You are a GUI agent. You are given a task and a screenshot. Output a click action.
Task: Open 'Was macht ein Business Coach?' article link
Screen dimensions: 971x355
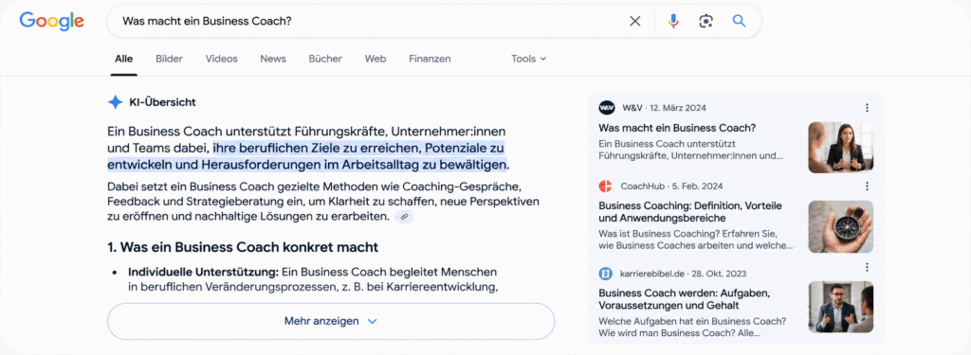[x=677, y=128]
